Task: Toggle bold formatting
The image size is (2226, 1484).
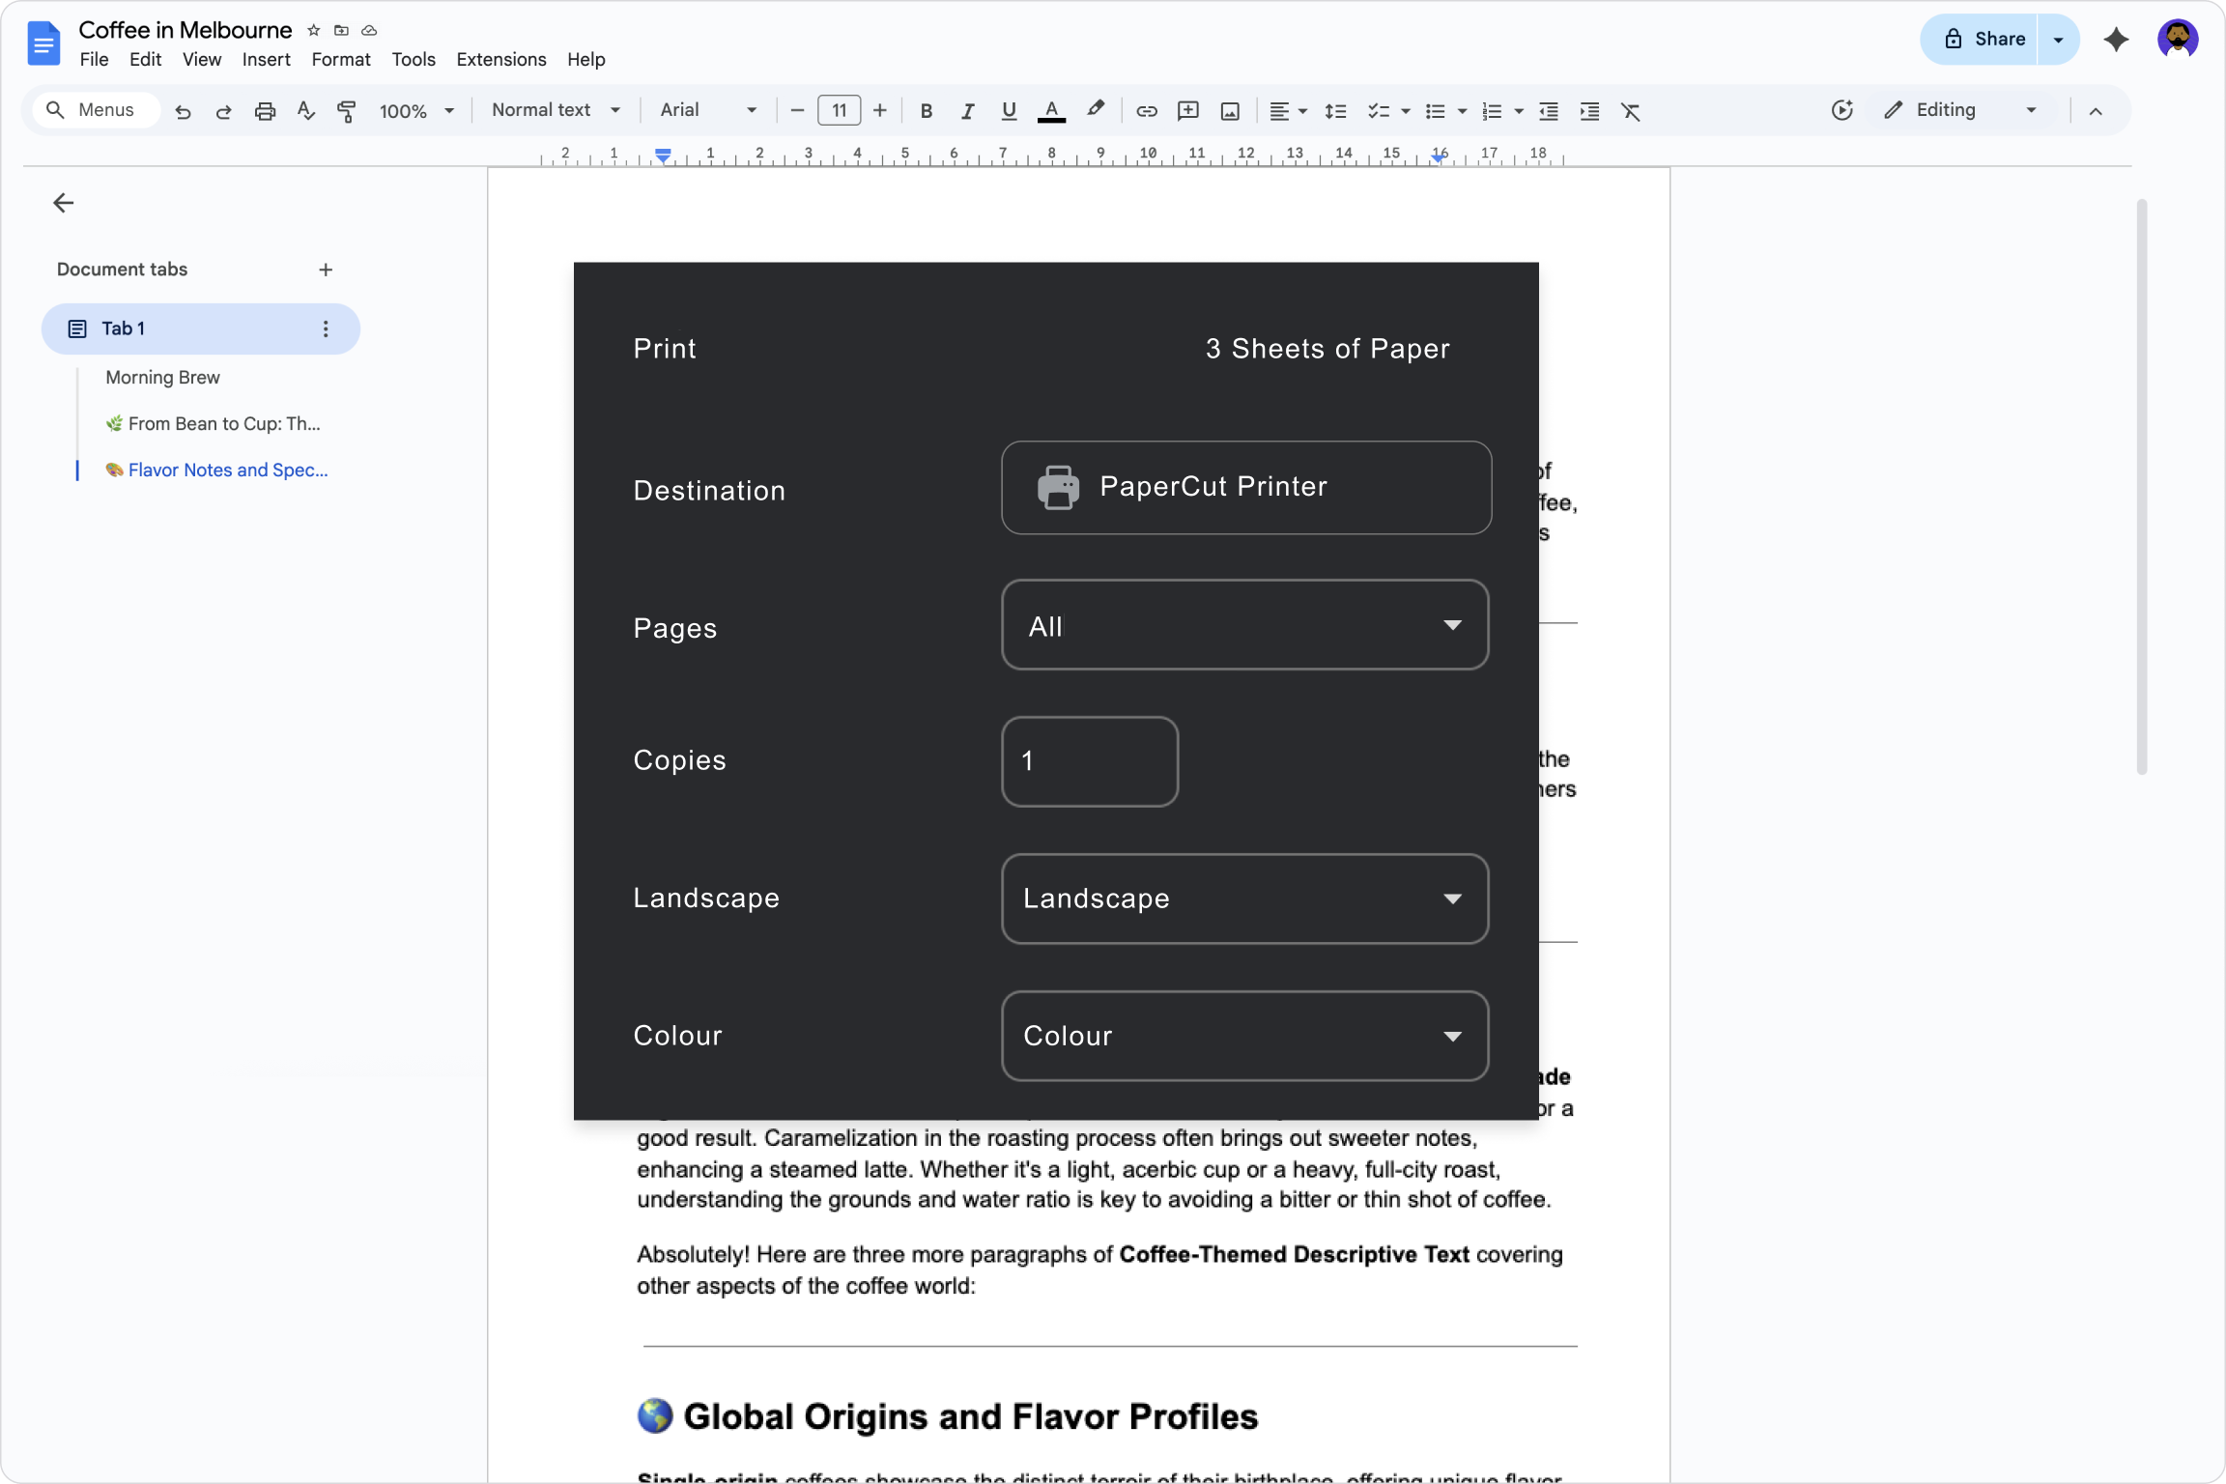Action: tap(926, 110)
